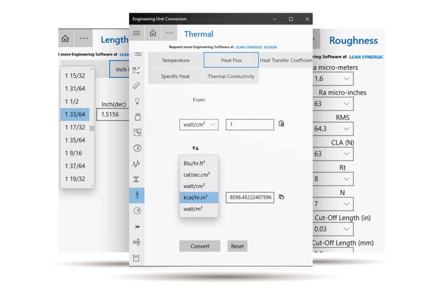This screenshot has width=434, height=289.
Task: Select the roughness zigzag category icon
Action: [136, 164]
